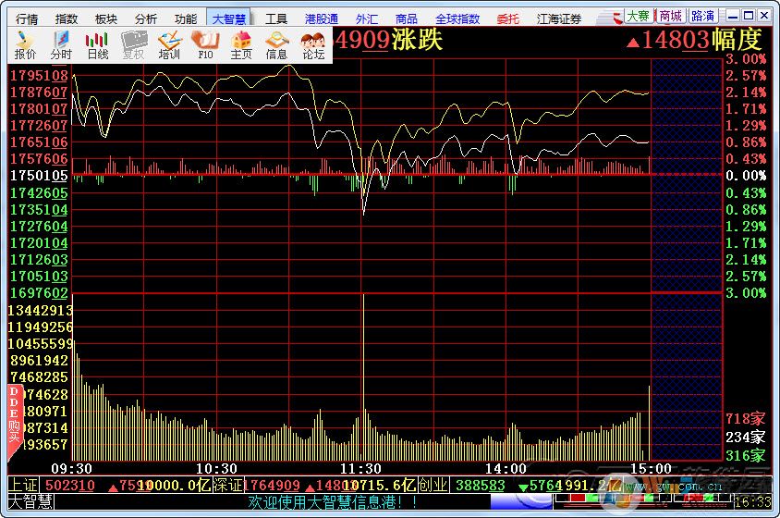Open the 行情 menu
Image resolution: width=780 pixels, height=518 pixels.
pyautogui.click(x=28, y=18)
